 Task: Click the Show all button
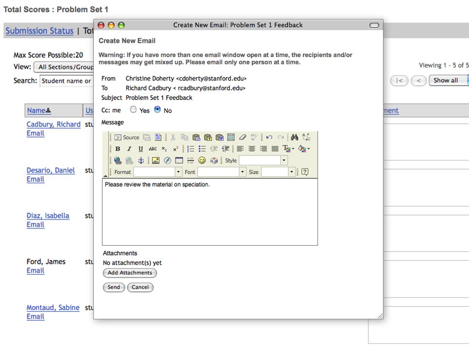tap(448, 80)
